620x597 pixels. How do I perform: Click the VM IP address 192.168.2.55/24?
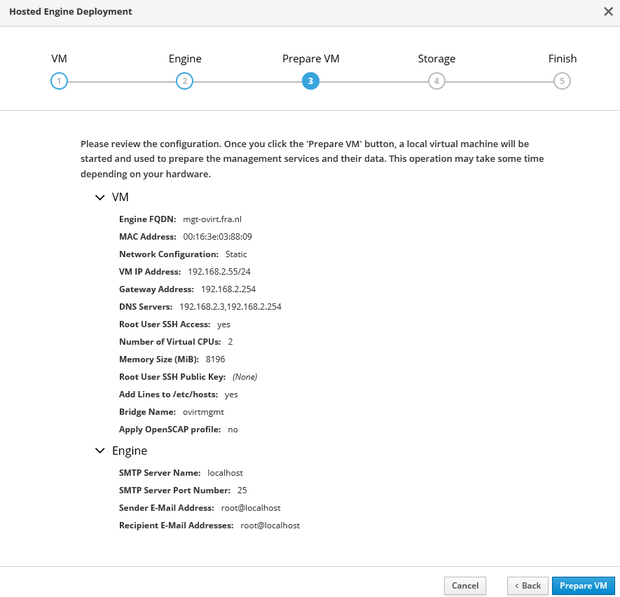[219, 272]
